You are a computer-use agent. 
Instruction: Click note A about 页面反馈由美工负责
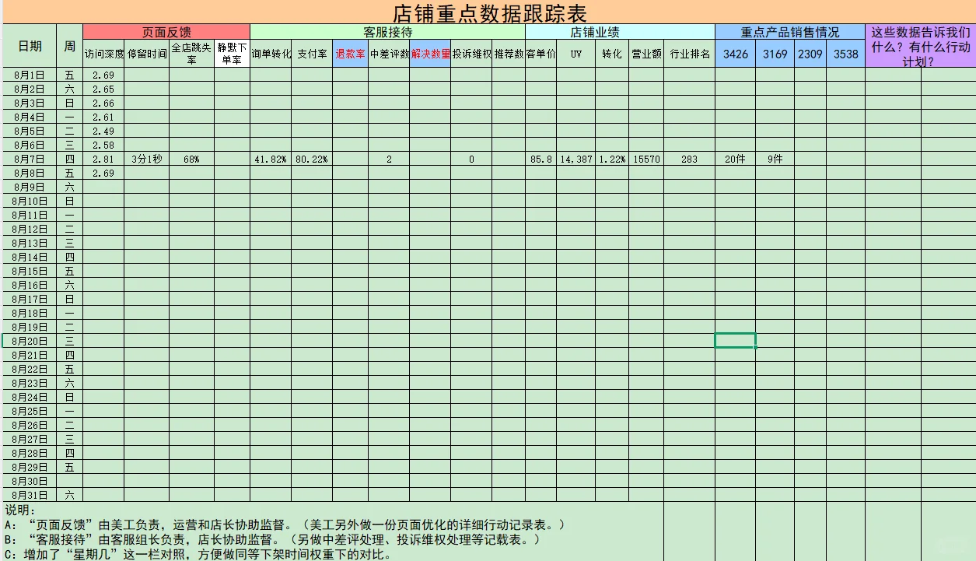point(285,524)
